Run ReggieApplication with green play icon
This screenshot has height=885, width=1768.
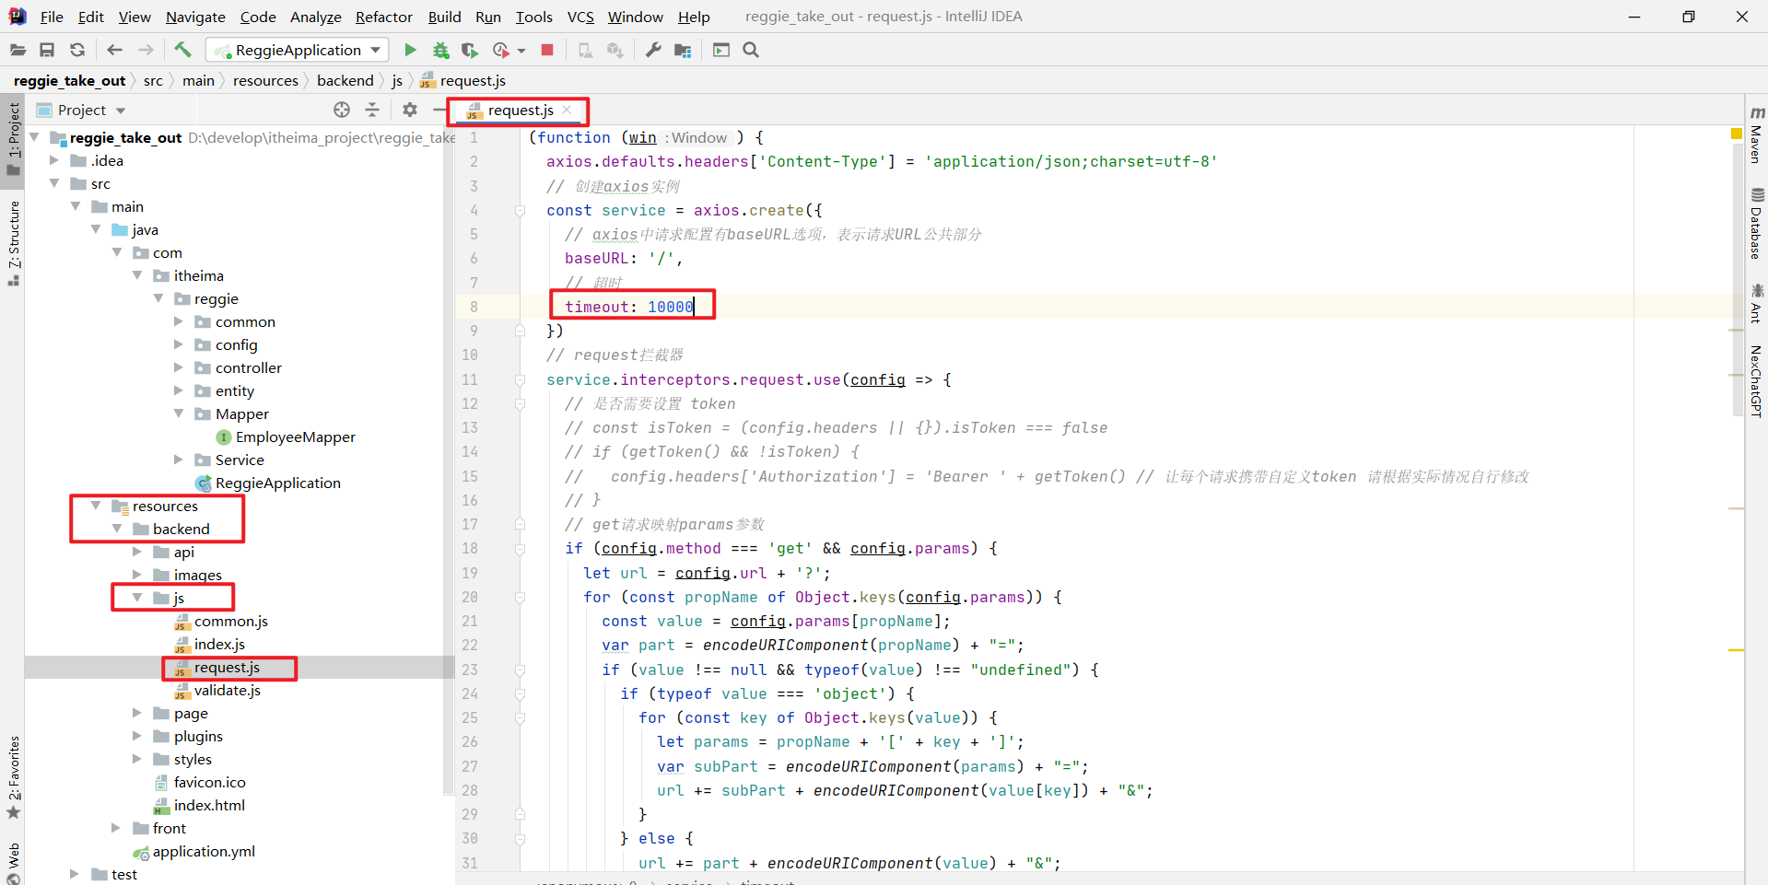click(410, 50)
